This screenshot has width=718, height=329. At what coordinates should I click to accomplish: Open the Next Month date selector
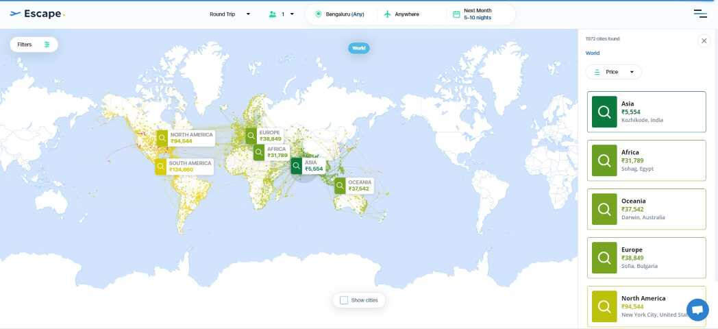coord(478,14)
